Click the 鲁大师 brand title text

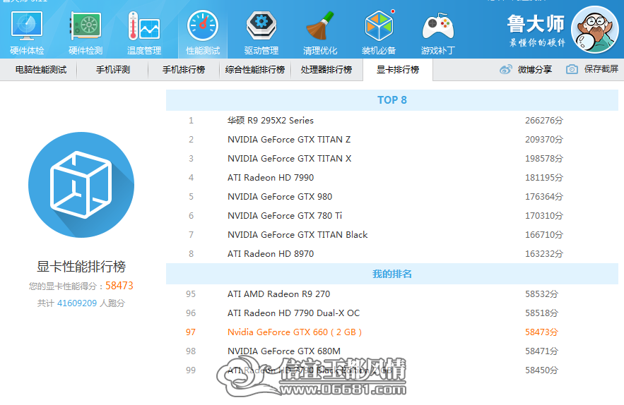536,24
